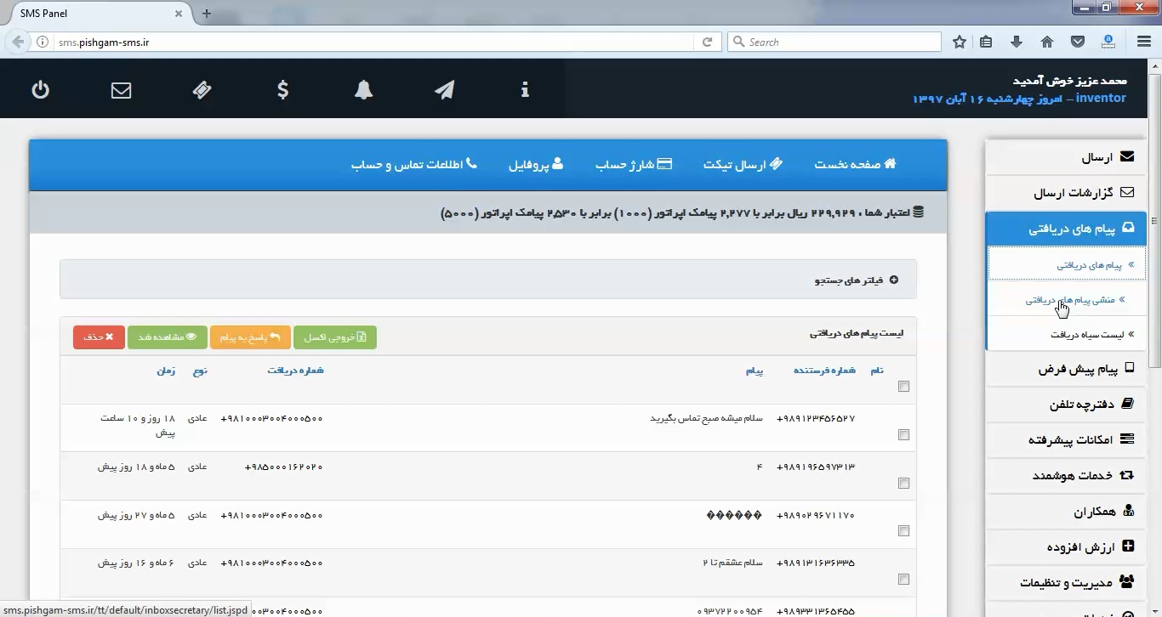The height and width of the screenshot is (617, 1162).
Task: Click the extension icon beside Pocket
Action: 1108,42
